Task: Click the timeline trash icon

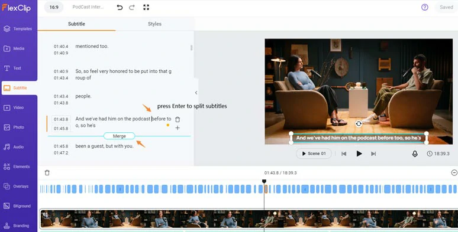Action: coord(47,173)
